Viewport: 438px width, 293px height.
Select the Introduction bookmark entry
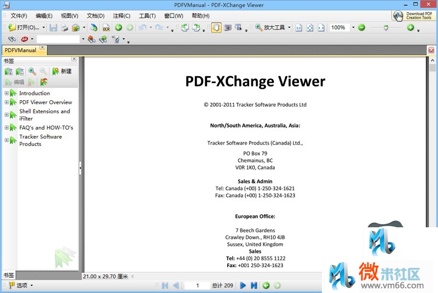[34, 93]
